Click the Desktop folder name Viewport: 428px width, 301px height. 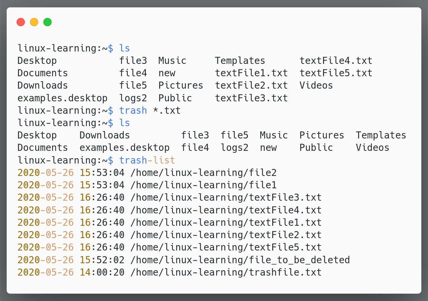click(37, 61)
